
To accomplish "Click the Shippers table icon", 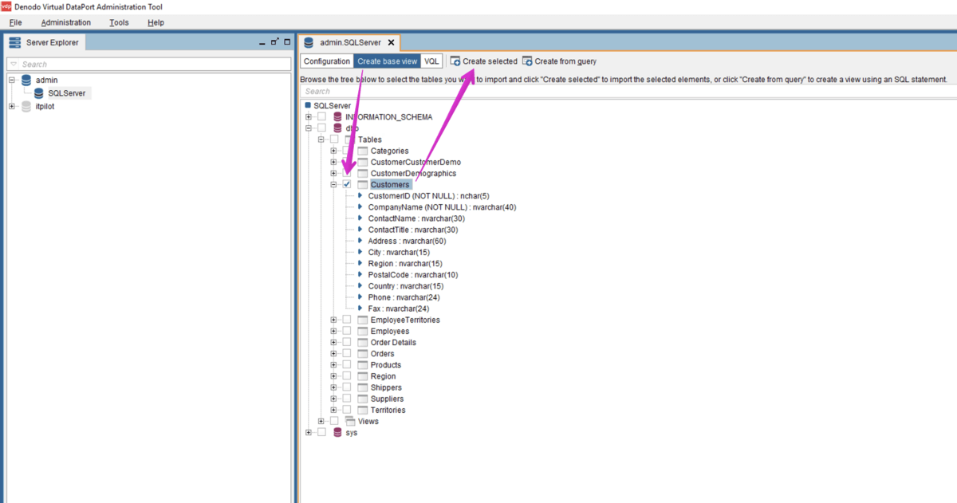I will tap(363, 387).
